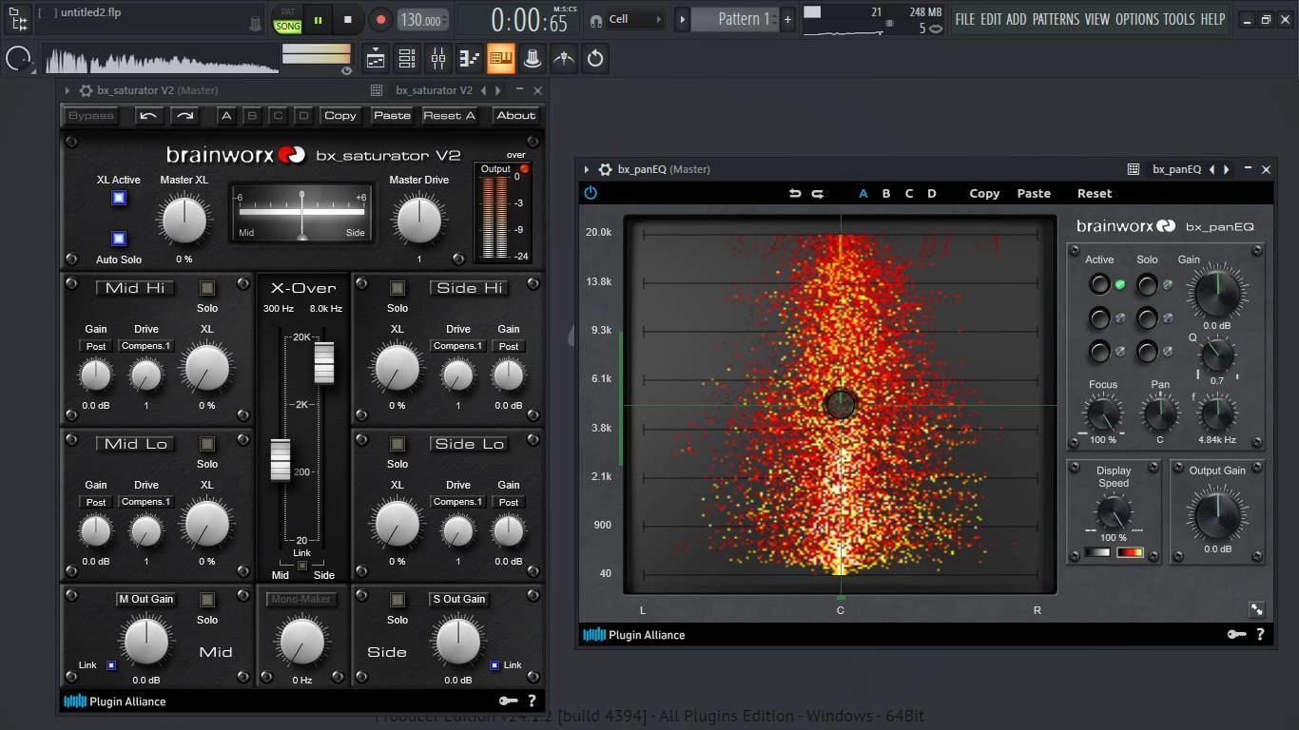
Task: Click Bypass in bx_saturator V2
Action: coord(91,115)
